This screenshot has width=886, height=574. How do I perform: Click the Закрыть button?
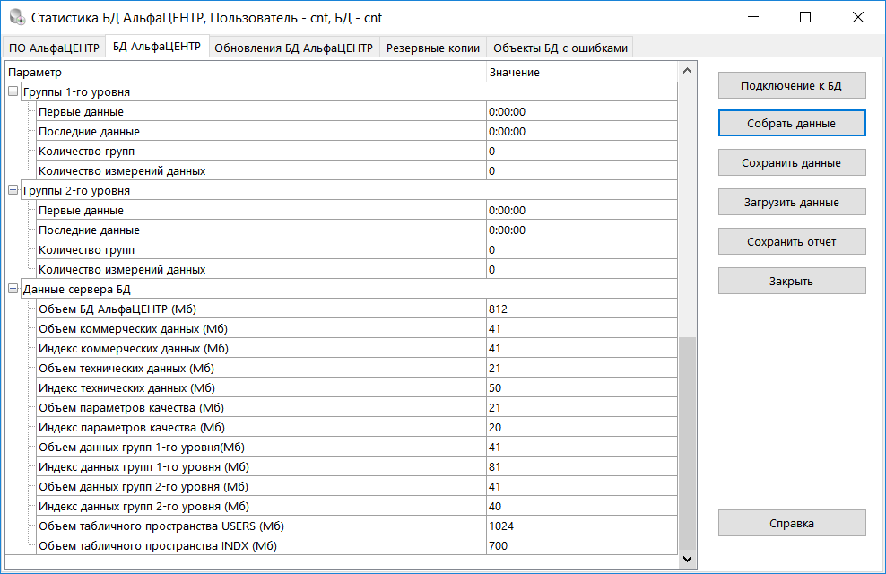792,281
